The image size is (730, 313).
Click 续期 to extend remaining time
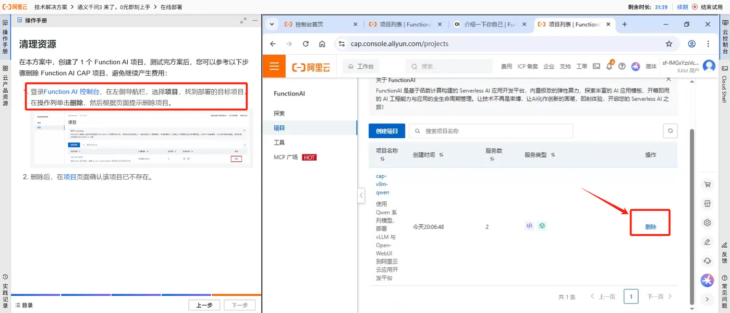[x=683, y=7]
